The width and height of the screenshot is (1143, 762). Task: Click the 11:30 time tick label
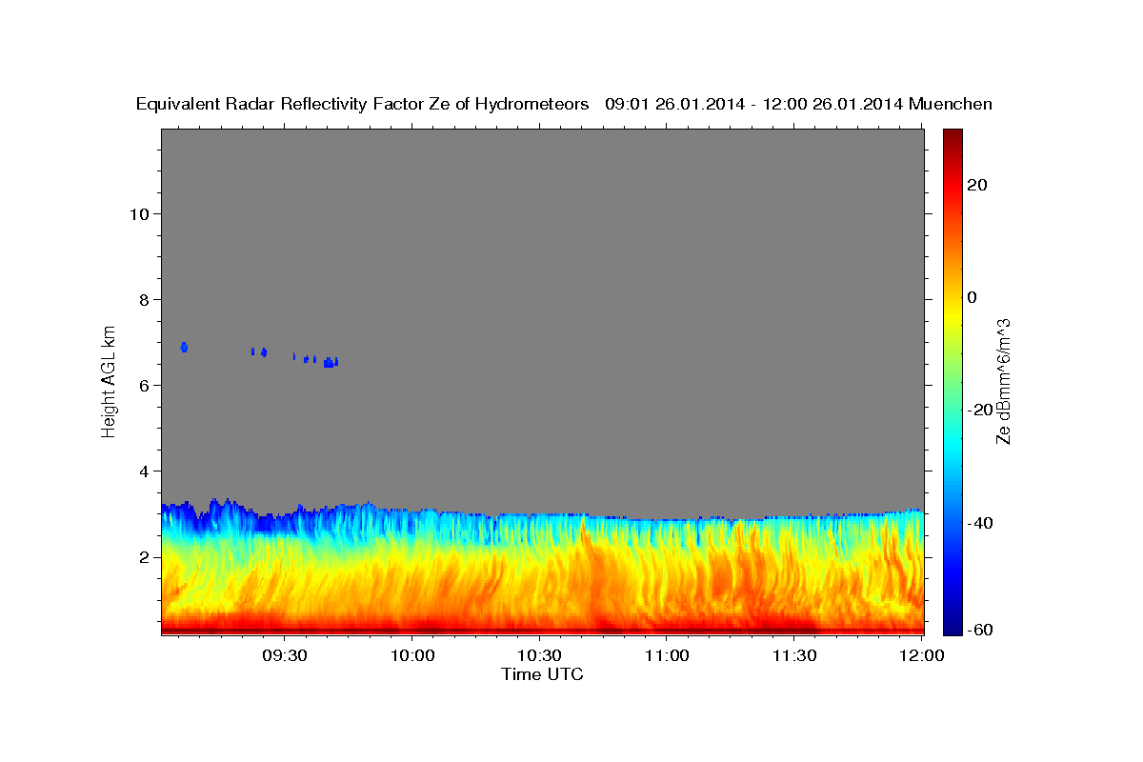793,656
